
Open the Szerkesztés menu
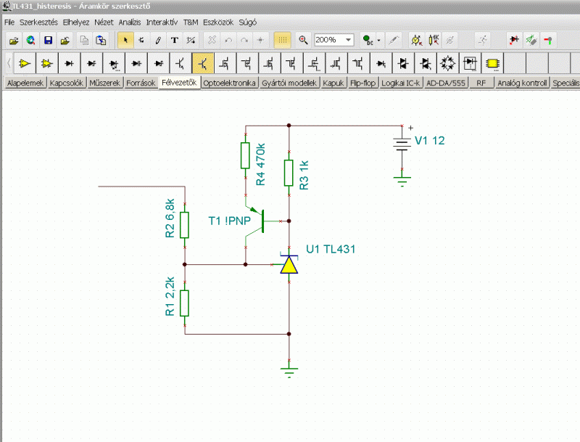38,22
